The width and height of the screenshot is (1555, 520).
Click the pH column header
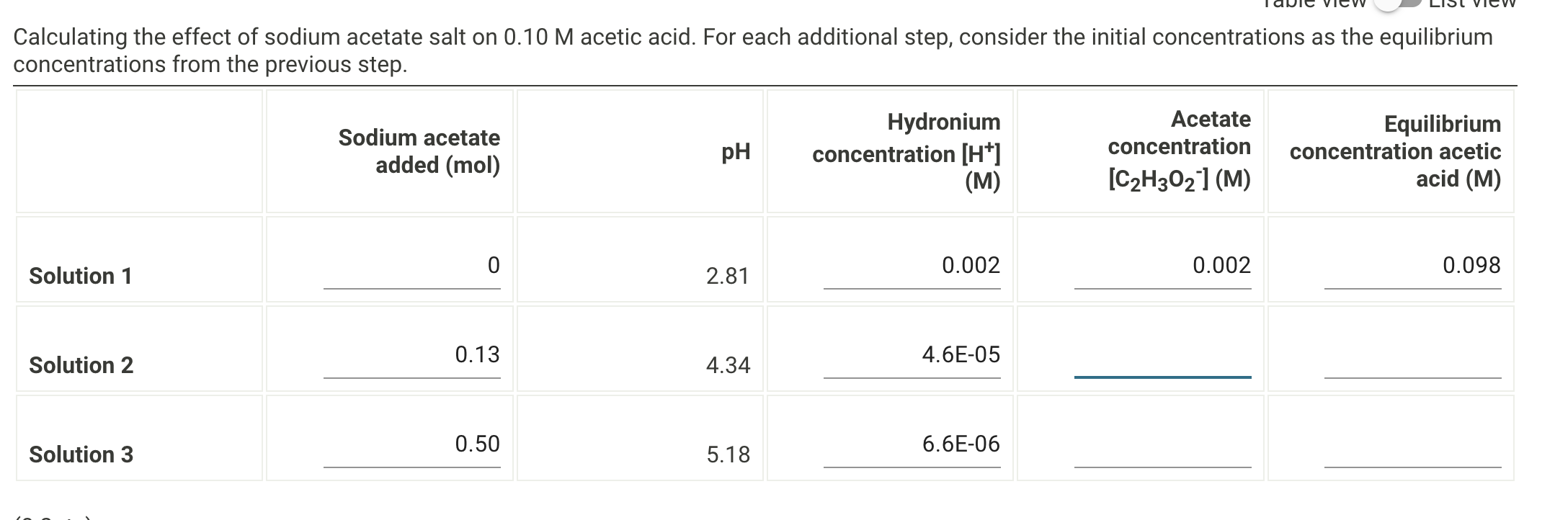(736, 152)
